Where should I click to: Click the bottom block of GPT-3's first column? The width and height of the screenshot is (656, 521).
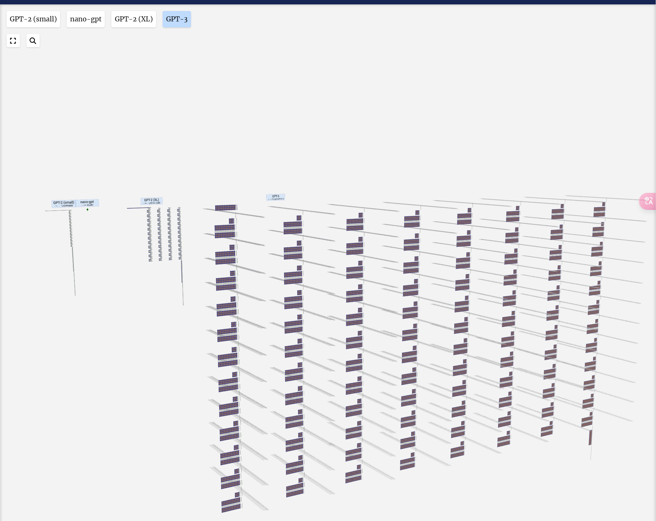[231, 503]
